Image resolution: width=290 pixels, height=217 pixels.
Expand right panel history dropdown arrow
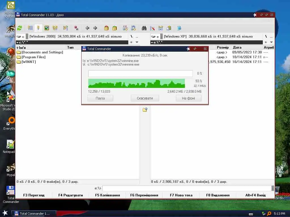click(271, 42)
